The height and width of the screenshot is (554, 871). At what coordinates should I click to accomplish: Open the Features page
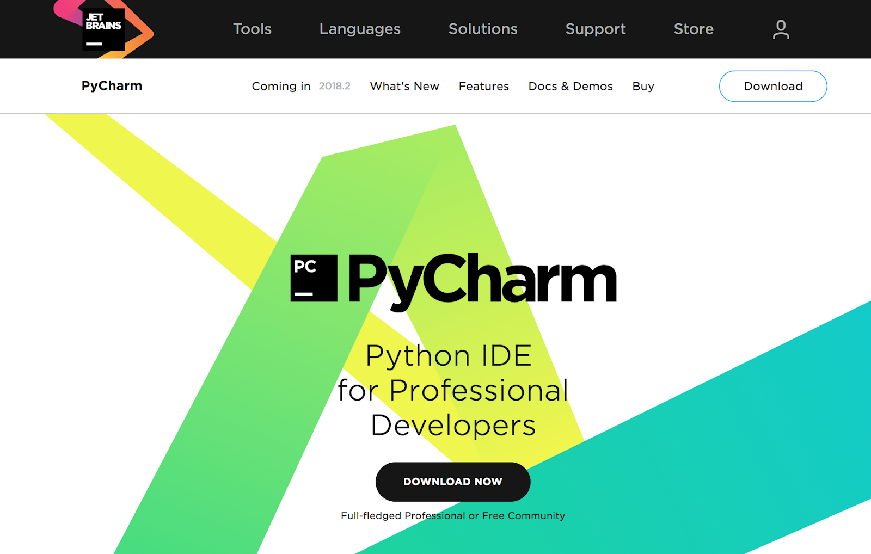(x=484, y=86)
